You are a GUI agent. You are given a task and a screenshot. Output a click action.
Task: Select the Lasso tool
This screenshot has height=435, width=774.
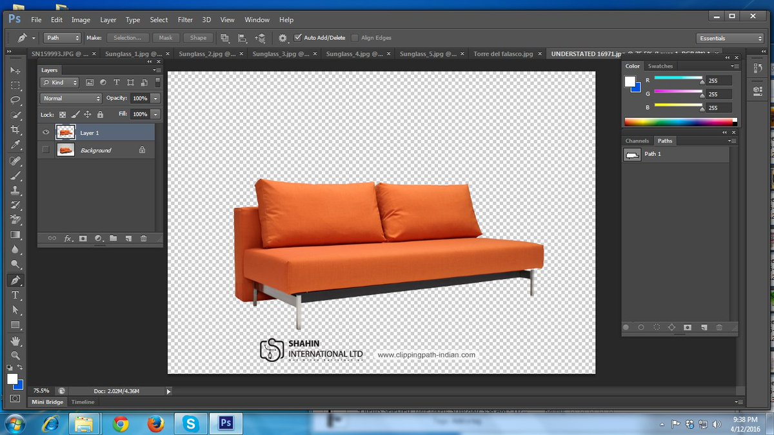[x=15, y=100]
